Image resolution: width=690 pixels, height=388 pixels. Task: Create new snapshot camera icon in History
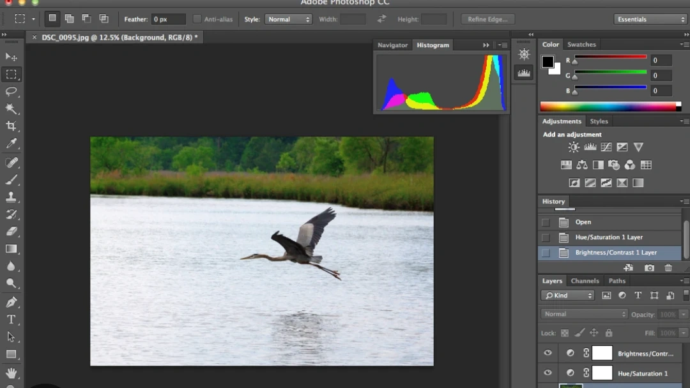point(649,267)
